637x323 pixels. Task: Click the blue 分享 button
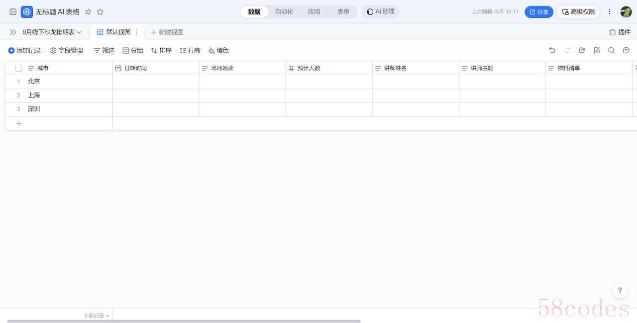pyautogui.click(x=538, y=12)
